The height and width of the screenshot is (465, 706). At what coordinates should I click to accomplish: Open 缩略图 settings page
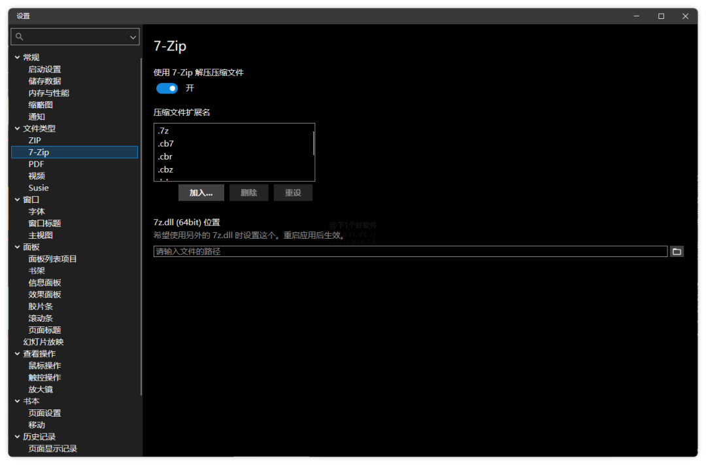tap(41, 105)
